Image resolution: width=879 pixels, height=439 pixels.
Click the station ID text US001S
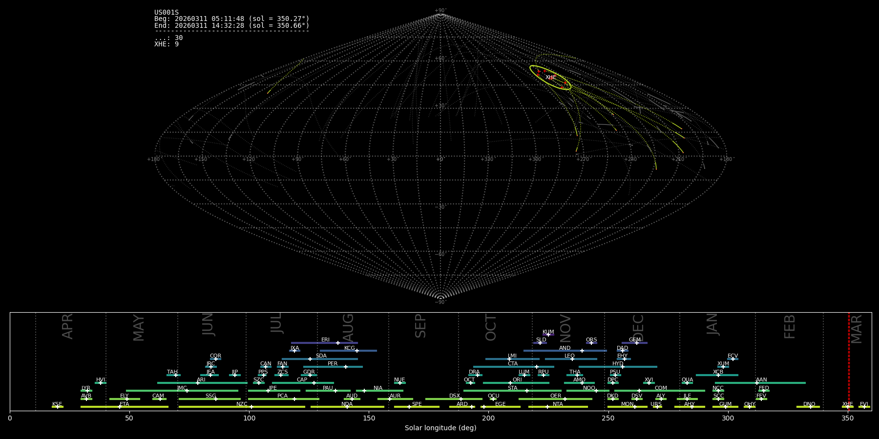click(x=167, y=13)
